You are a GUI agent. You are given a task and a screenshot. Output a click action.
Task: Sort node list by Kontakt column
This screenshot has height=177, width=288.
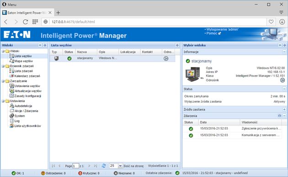151,52
